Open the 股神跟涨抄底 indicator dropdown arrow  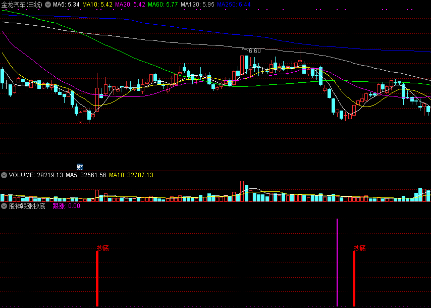4,206
